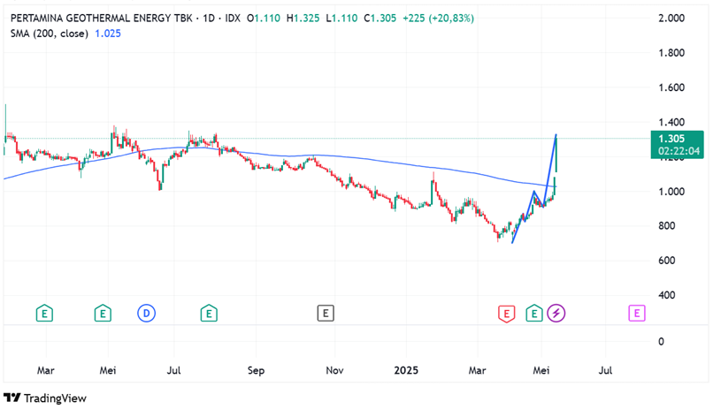713x409 pixels.
Task: Click the 2025 label on time axis
Action: [x=406, y=370]
